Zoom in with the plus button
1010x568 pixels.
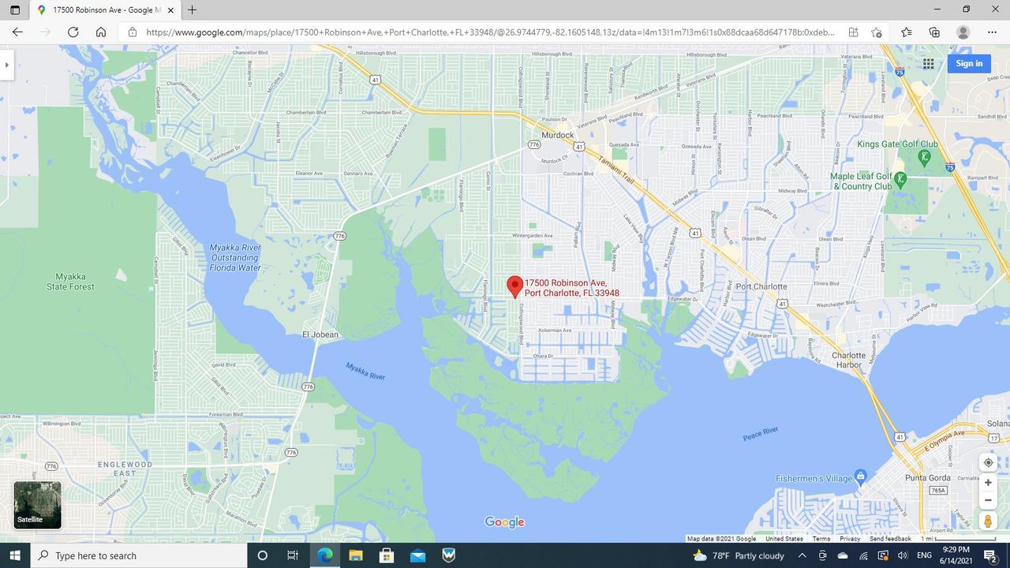[x=988, y=483]
